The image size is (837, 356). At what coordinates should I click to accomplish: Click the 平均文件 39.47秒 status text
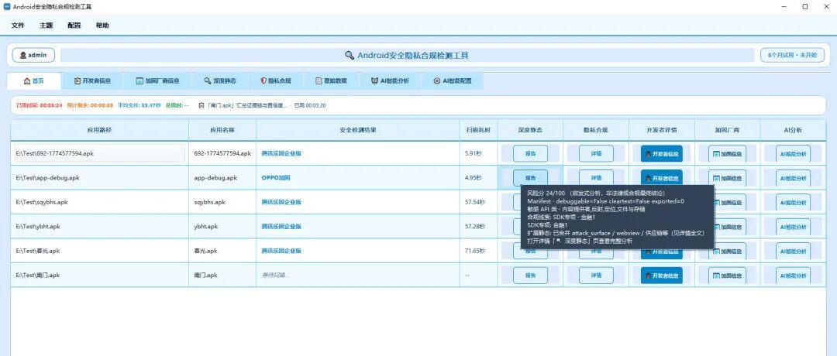click(139, 105)
